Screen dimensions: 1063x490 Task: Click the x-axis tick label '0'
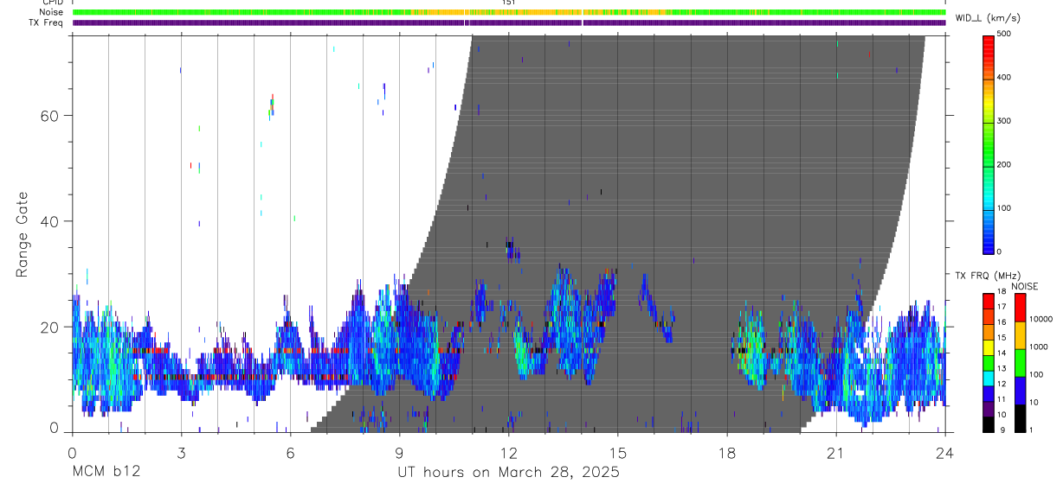tap(72, 452)
